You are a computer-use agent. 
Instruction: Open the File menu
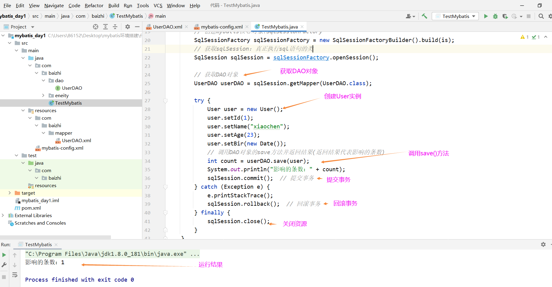[7, 5]
